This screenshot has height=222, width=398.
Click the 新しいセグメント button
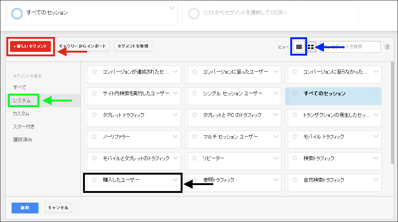tap(30, 46)
